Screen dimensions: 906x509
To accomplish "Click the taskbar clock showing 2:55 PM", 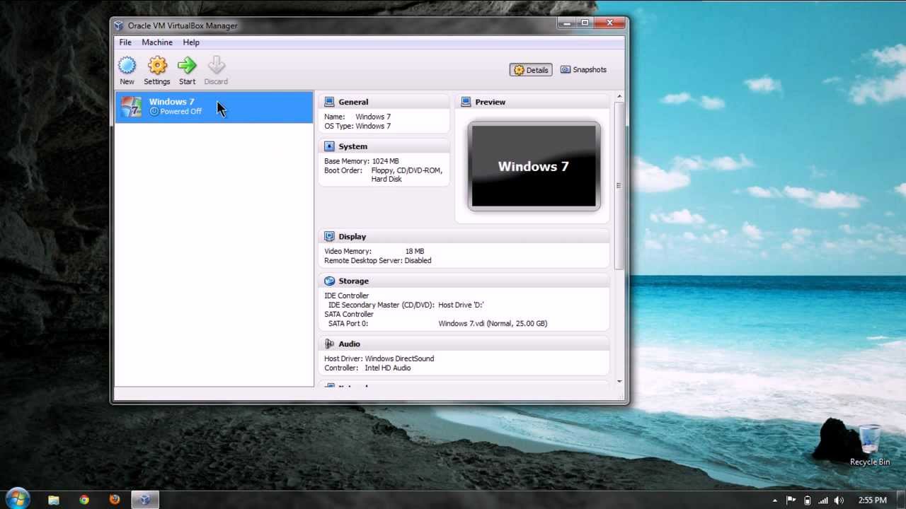I will pos(872,501).
